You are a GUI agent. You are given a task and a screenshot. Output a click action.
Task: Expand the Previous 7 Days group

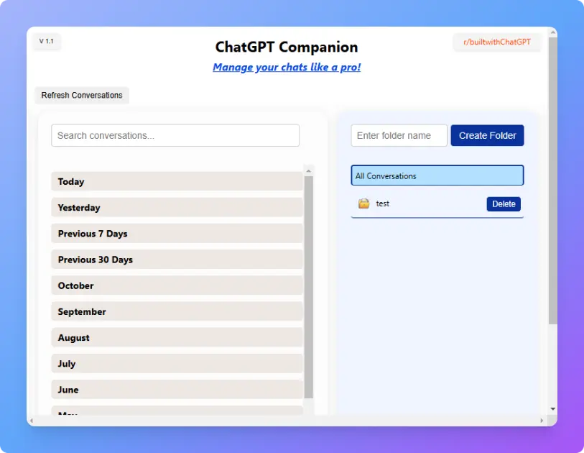pyautogui.click(x=177, y=234)
